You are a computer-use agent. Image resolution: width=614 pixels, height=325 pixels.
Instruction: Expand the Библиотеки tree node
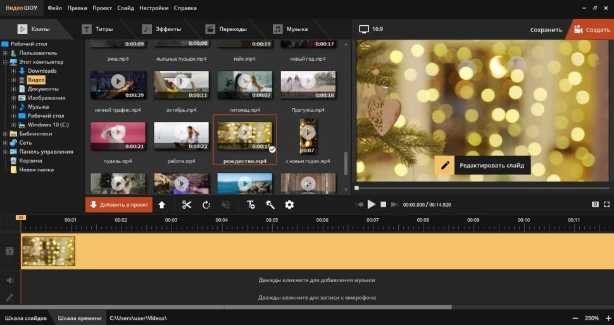click(5, 134)
